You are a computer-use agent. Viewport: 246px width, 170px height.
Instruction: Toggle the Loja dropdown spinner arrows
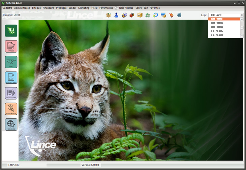[242, 15]
